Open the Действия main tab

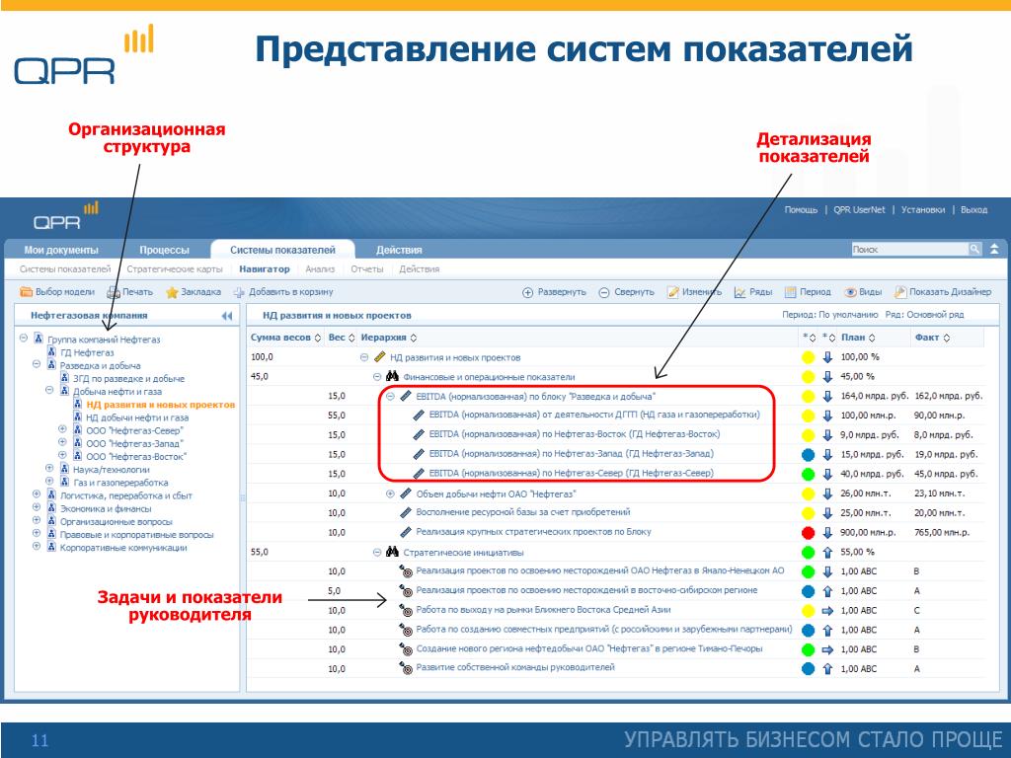point(399,250)
